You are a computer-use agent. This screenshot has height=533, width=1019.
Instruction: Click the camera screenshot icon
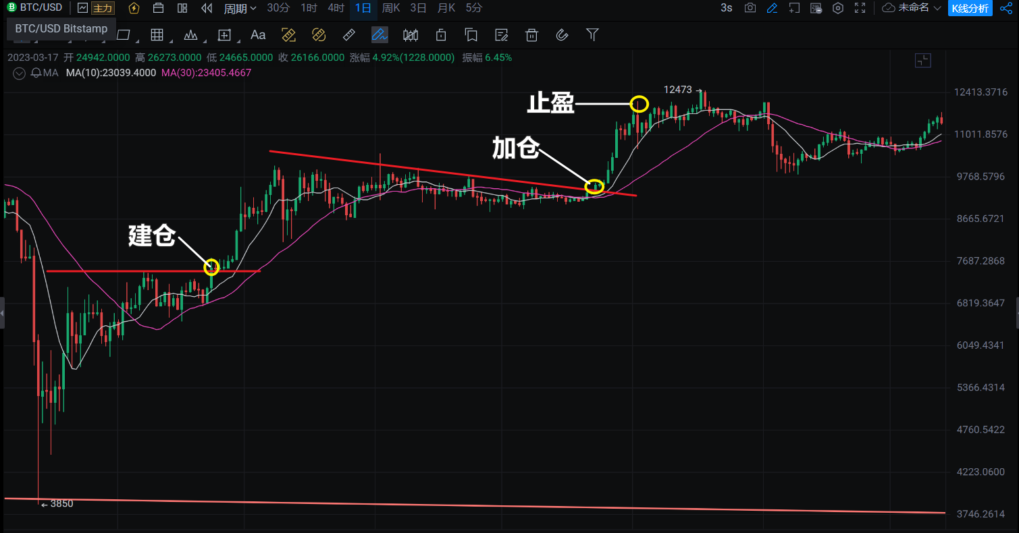[750, 8]
